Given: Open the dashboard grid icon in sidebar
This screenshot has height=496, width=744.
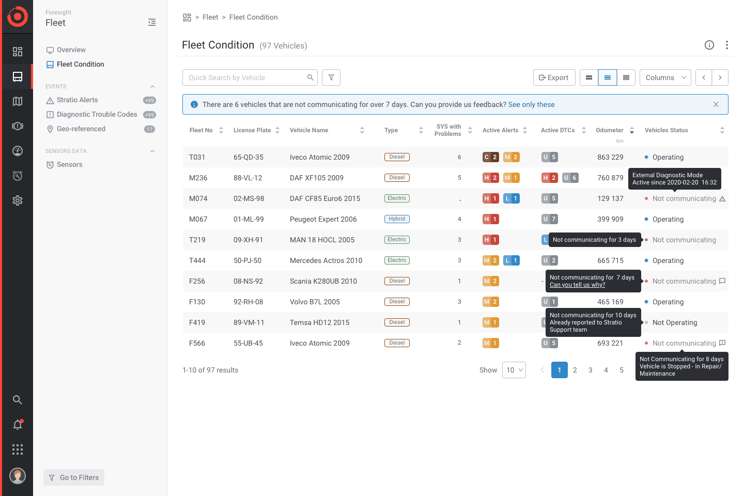Looking at the screenshot, I should click(x=18, y=52).
